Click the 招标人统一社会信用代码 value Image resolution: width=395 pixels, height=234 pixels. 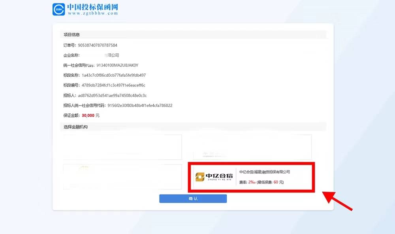coord(140,106)
